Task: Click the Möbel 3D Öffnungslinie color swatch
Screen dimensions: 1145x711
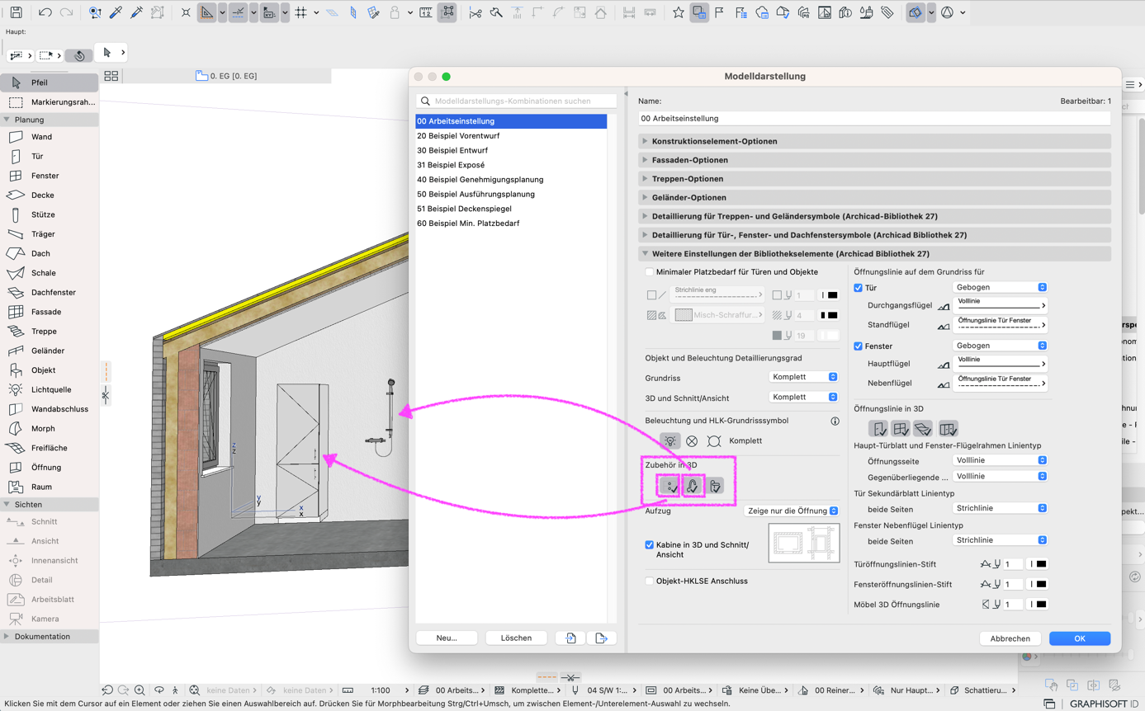Action: pos(1038,605)
